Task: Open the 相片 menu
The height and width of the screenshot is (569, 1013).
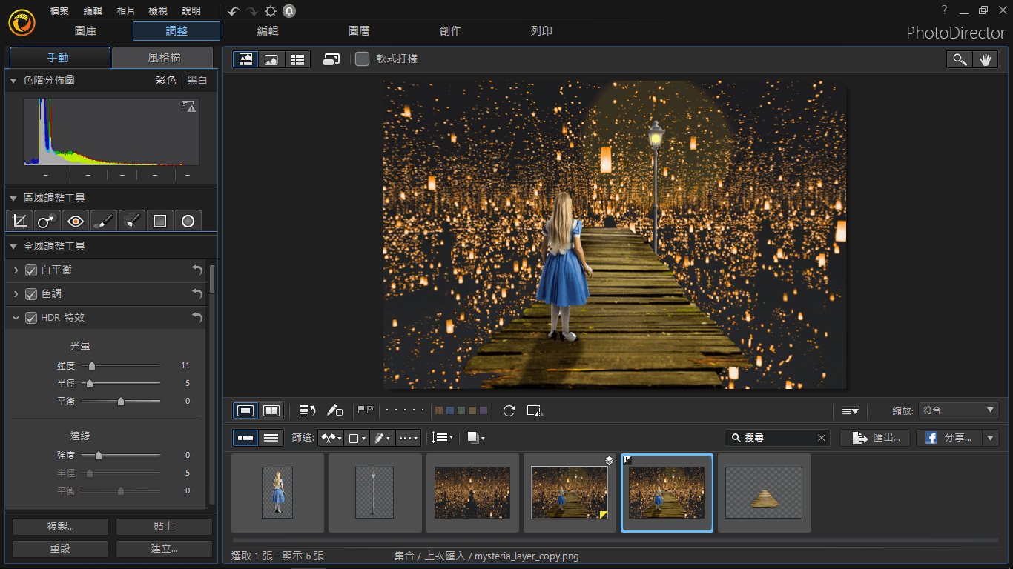Action: tap(126, 11)
